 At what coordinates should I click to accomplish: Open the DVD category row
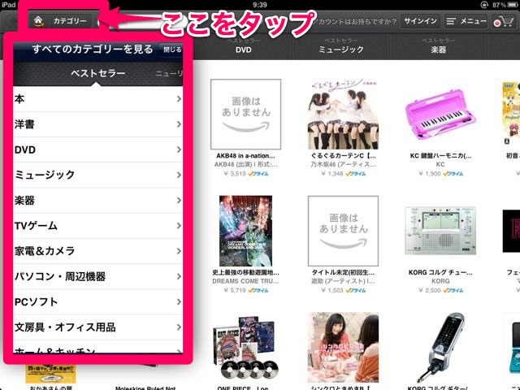[x=97, y=149]
